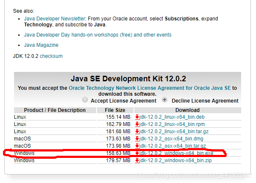Click the download arrow icon for osx-x64_bin.tar.gz

pyautogui.click(x=137, y=146)
